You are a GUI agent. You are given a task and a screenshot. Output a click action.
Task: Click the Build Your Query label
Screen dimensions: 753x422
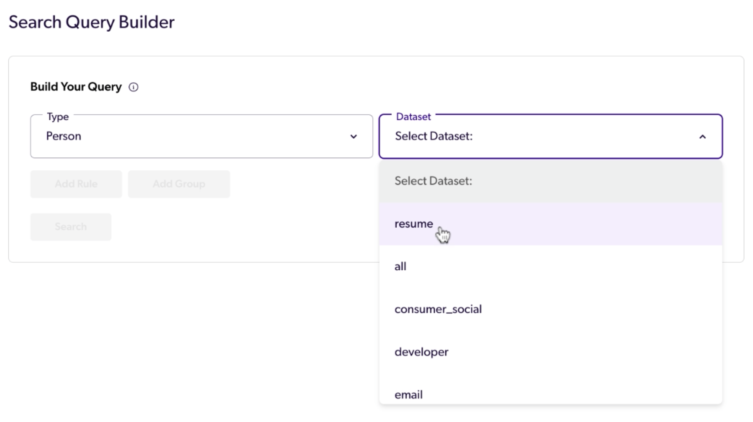pos(76,87)
